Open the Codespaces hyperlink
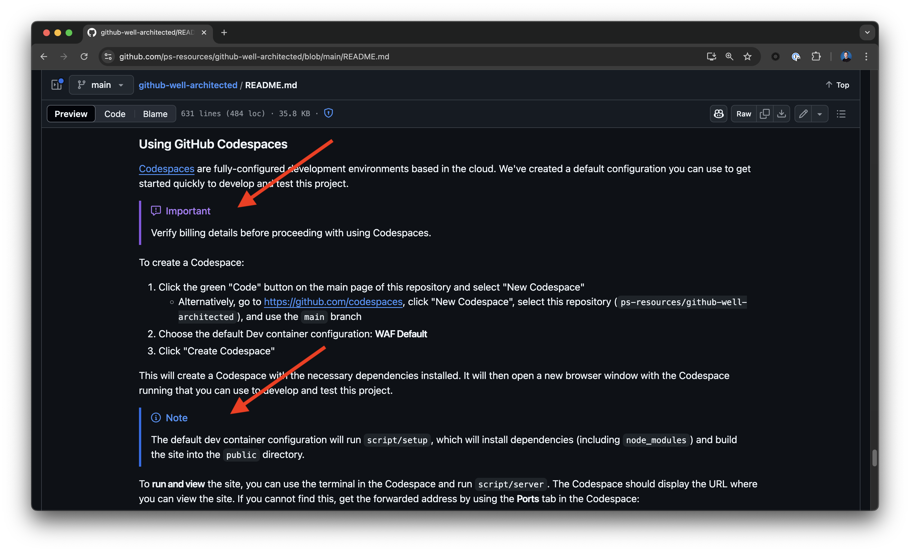Screen dimensions: 910x552 [x=166, y=169]
